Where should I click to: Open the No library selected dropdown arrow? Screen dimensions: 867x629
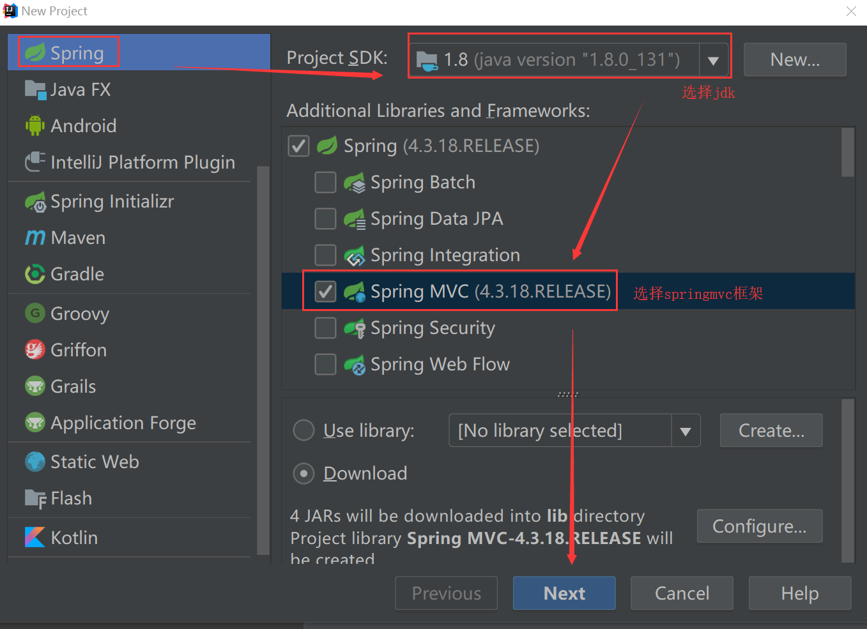(x=686, y=431)
